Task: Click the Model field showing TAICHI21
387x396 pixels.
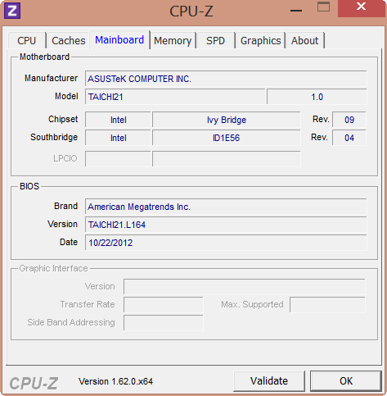Action: 175,97
